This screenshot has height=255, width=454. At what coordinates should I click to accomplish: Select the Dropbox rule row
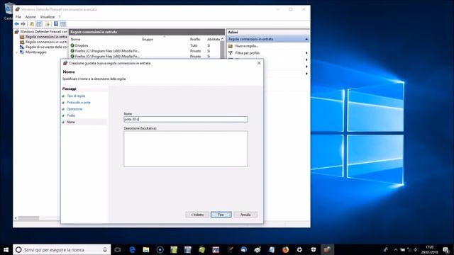[x=145, y=45]
